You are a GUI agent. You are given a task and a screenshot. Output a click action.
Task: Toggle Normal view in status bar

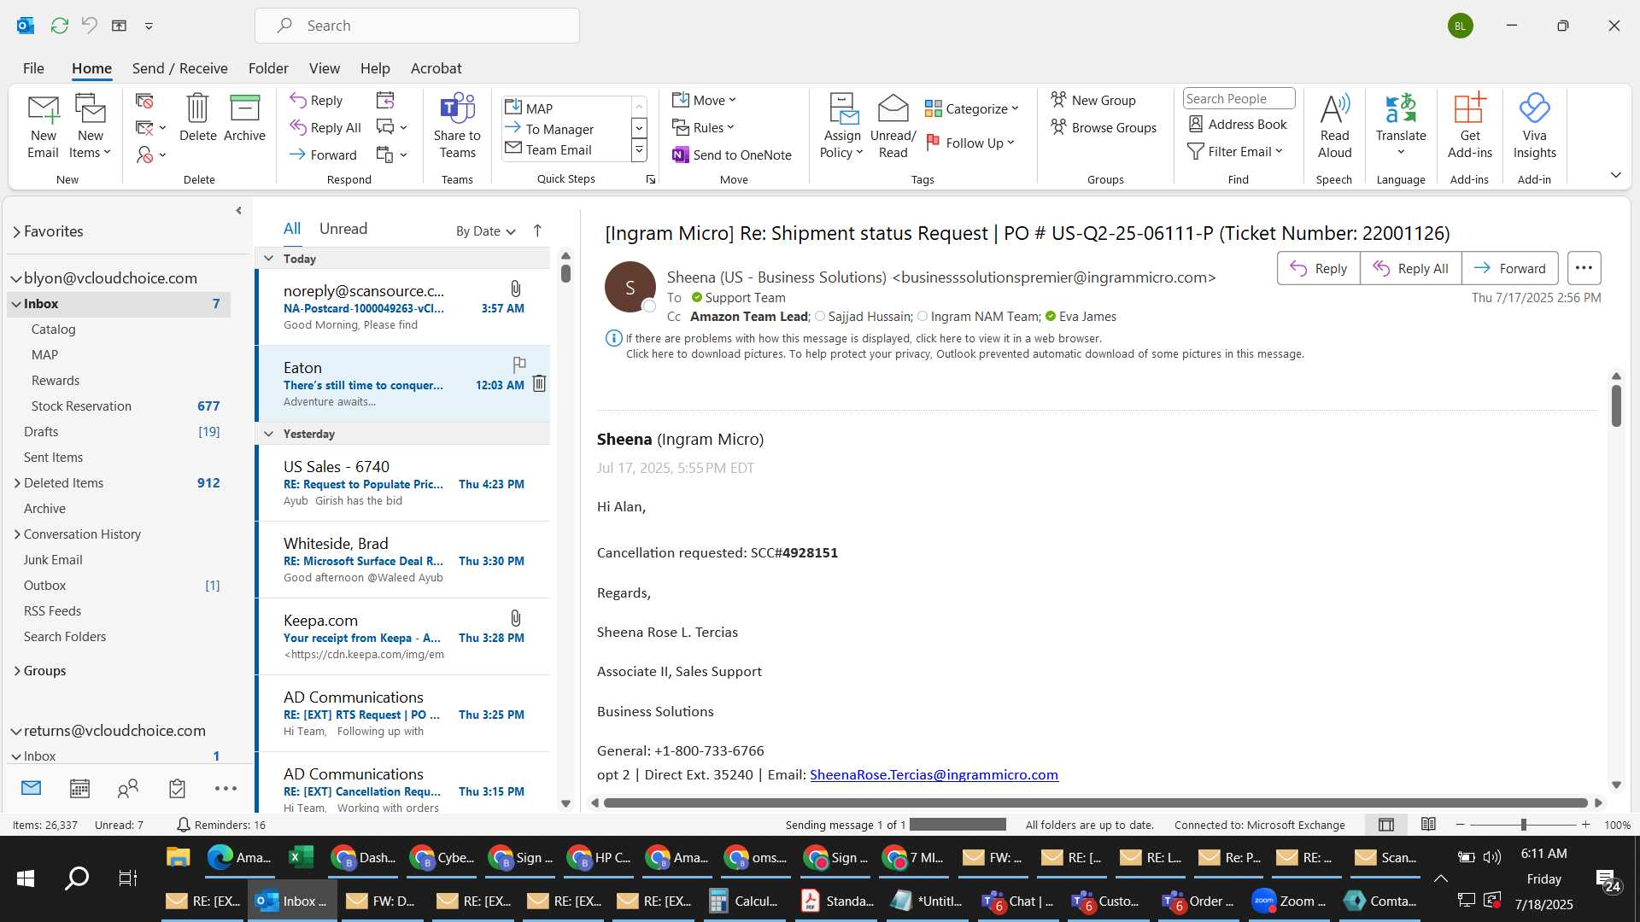click(1386, 825)
